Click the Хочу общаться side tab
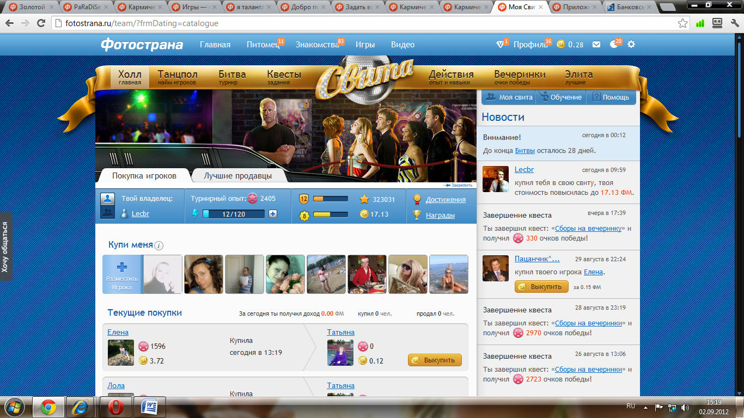744x418 pixels. [x=5, y=246]
